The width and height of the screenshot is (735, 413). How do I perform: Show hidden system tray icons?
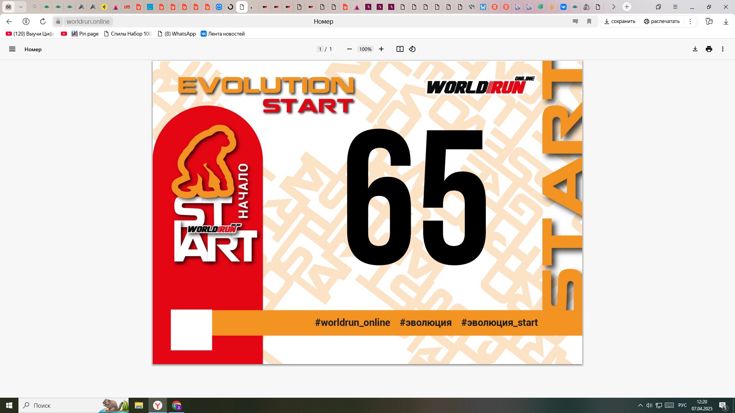pyautogui.click(x=640, y=405)
